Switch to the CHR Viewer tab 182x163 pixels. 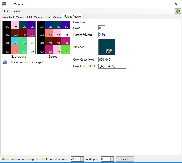[35, 17]
